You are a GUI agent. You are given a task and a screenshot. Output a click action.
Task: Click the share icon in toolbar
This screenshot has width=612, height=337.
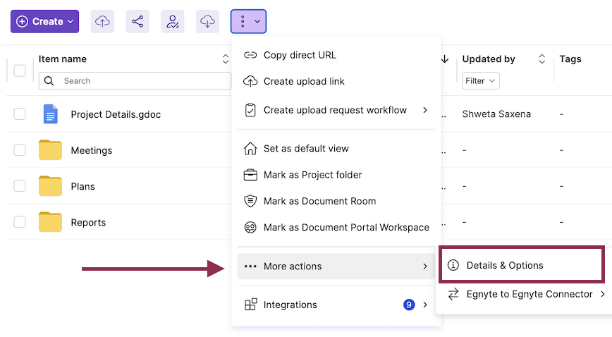[137, 22]
